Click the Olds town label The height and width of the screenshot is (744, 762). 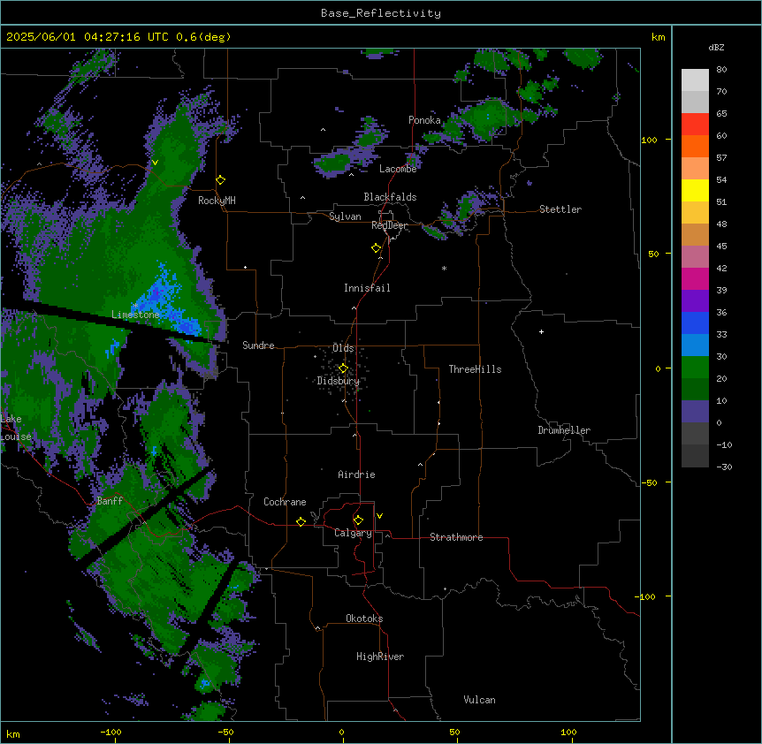pos(343,348)
